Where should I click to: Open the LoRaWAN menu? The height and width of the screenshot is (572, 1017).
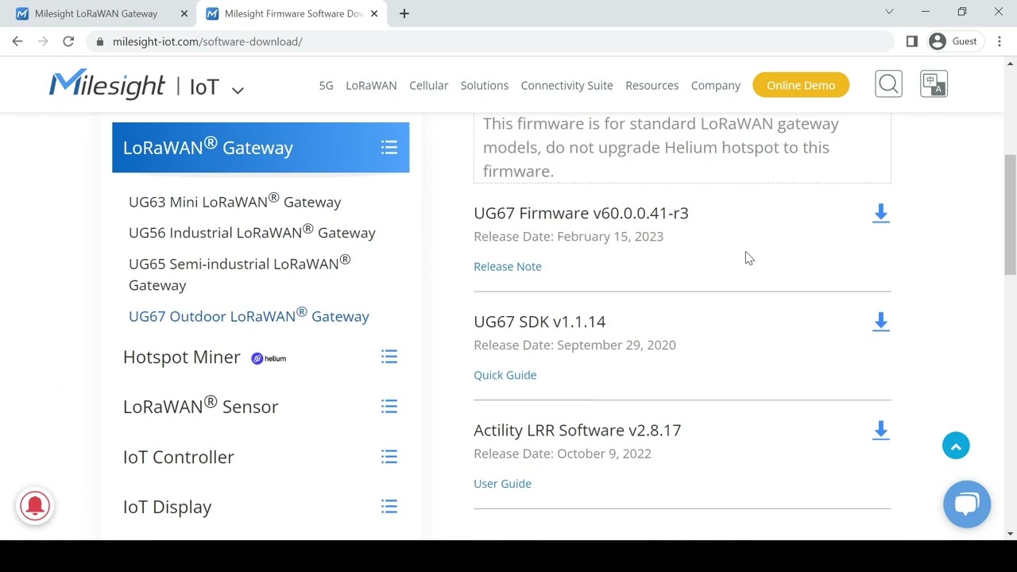click(x=371, y=85)
